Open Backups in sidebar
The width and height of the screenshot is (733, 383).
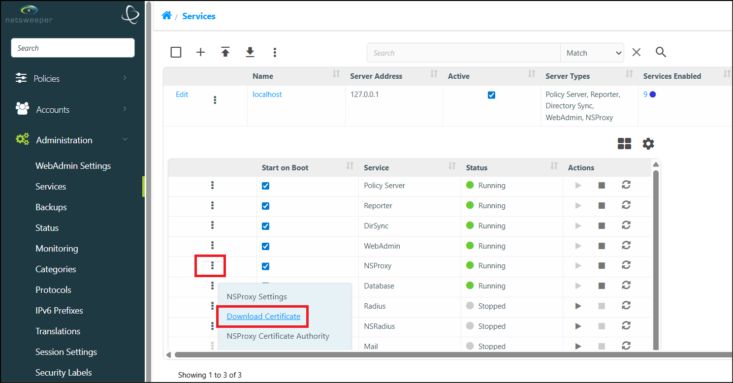(x=51, y=207)
